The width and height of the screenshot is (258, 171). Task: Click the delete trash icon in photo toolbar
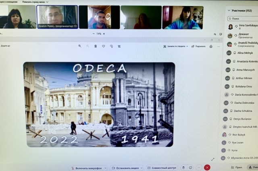click(x=96, y=46)
